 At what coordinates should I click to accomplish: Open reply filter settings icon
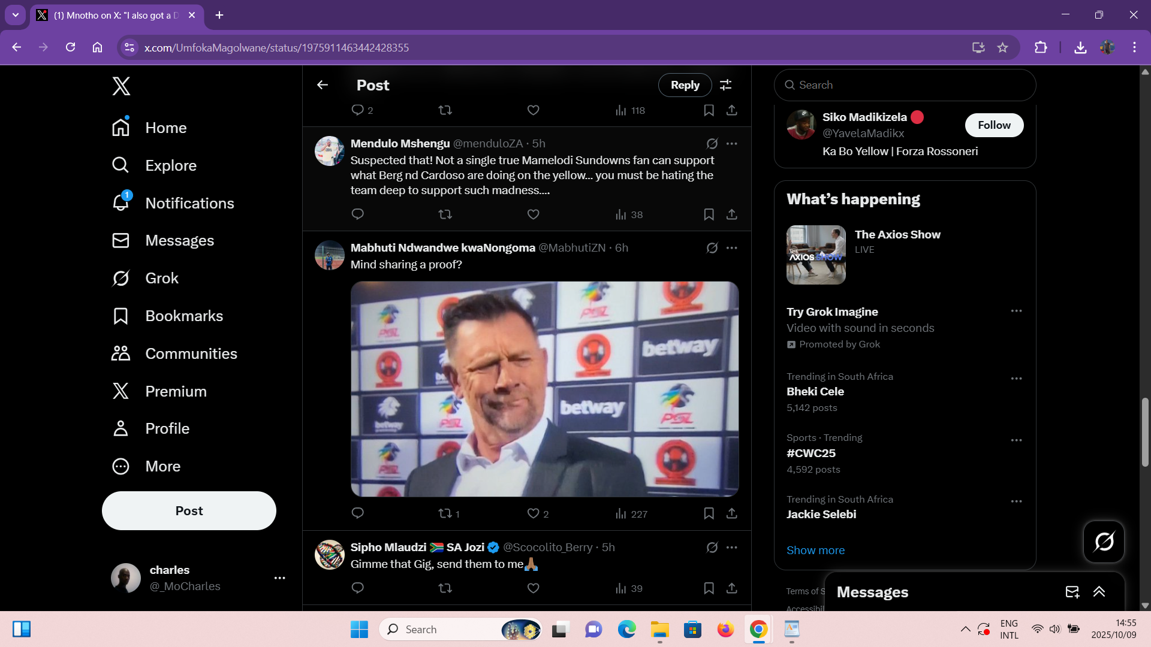click(x=726, y=85)
